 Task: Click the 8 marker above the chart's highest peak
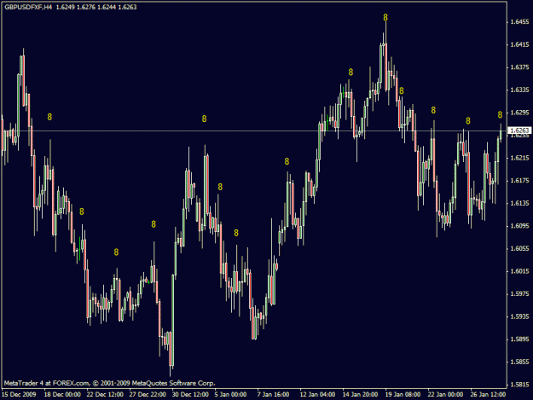(x=385, y=17)
